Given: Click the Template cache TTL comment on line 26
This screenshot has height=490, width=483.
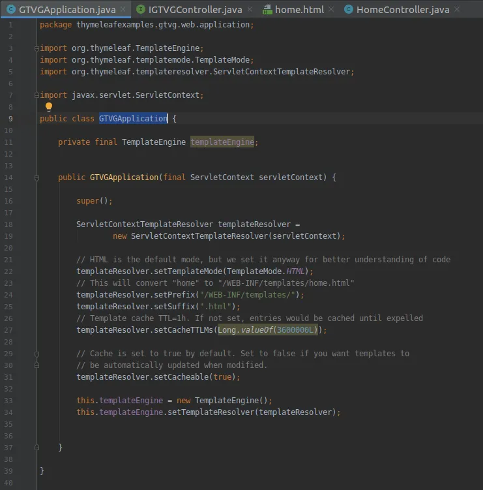Looking at the screenshot, I should pyautogui.click(x=250, y=318).
